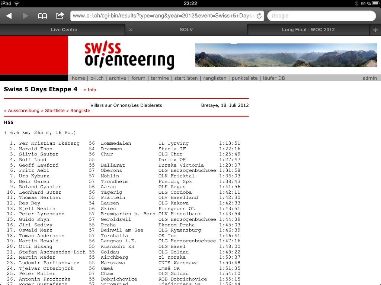Viewport: 381px width, 285px height.
Task: Click the admin link in the navigation bar
Action: click(x=369, y=78)
